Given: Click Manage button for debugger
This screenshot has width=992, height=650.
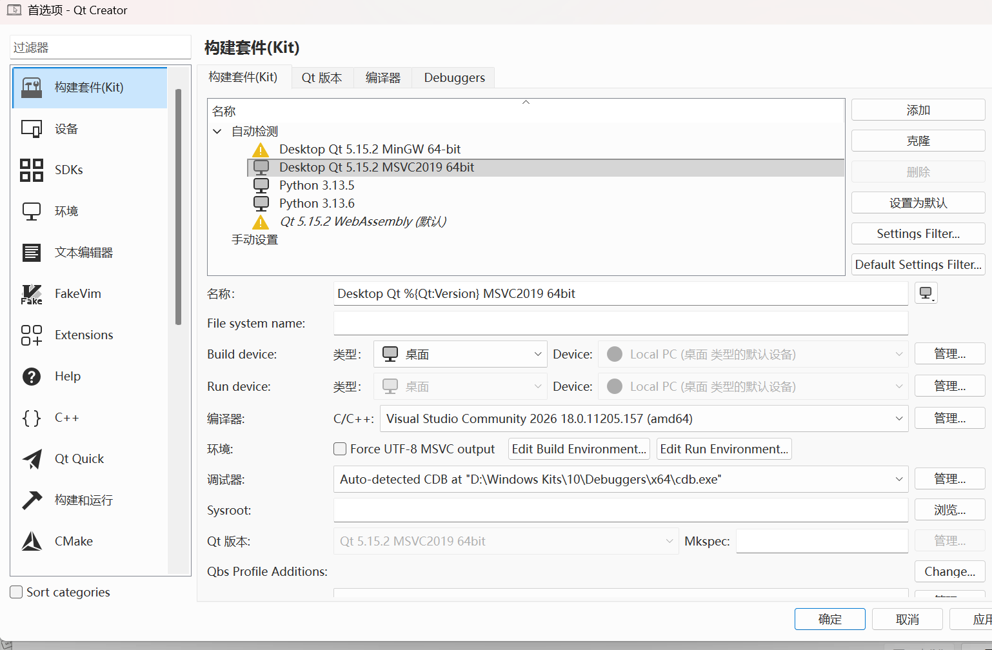Looking at the screenshot, I should (949, 479).
